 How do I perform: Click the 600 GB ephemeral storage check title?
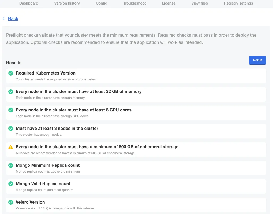[98, 147]
